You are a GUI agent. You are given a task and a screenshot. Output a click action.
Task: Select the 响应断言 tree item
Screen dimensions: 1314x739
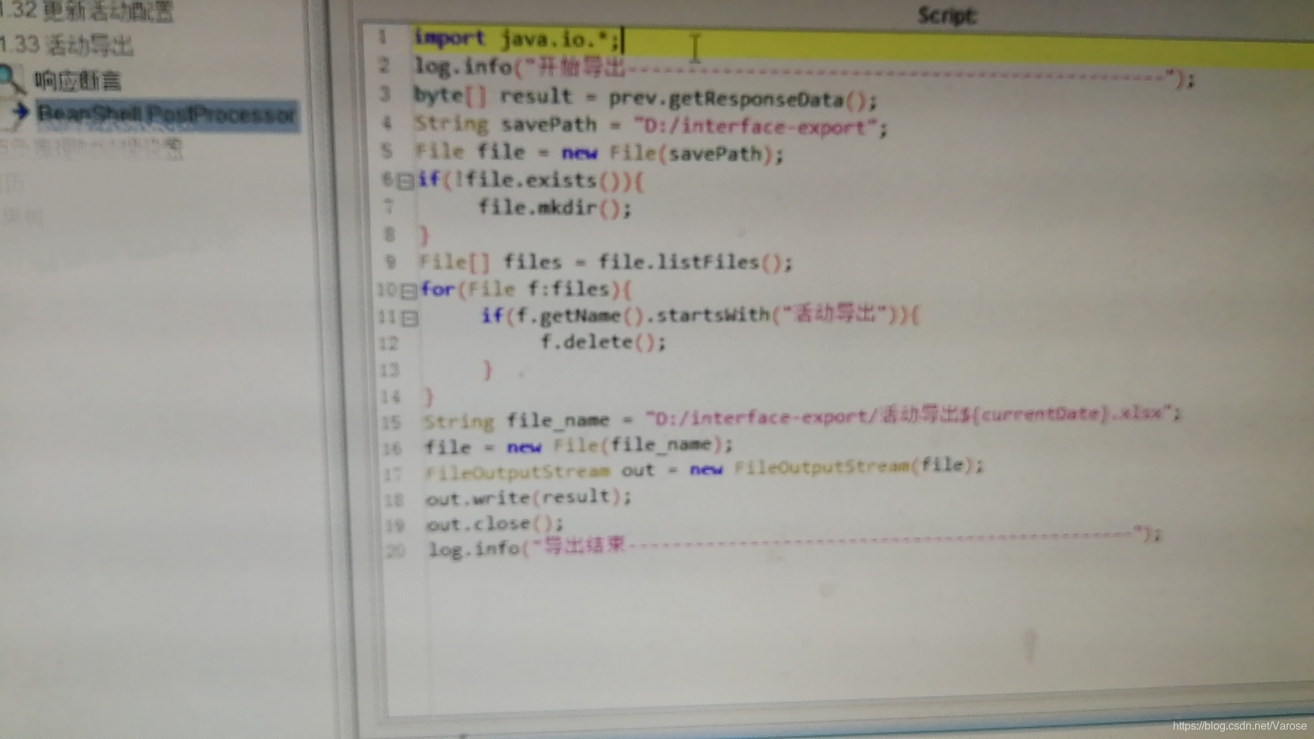[78, 81]
